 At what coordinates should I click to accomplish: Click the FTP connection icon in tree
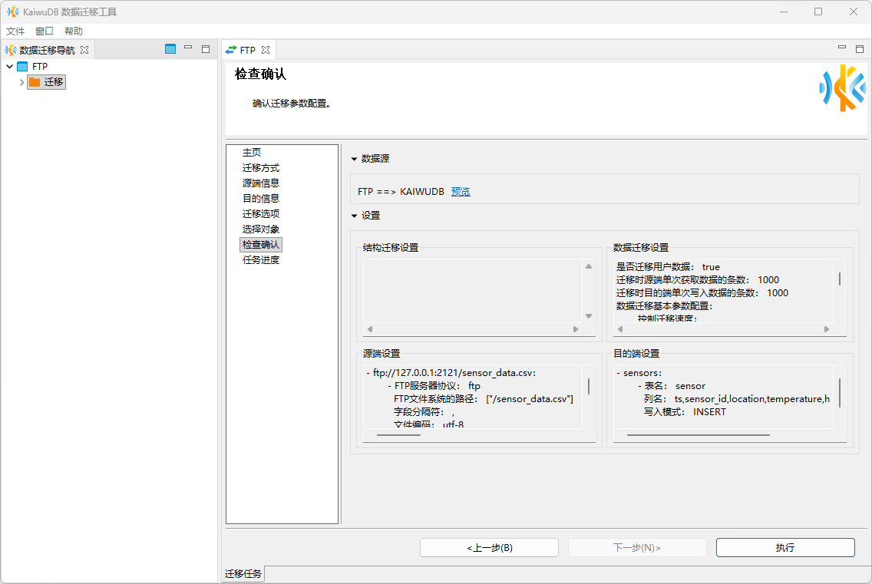coord(22,67)
